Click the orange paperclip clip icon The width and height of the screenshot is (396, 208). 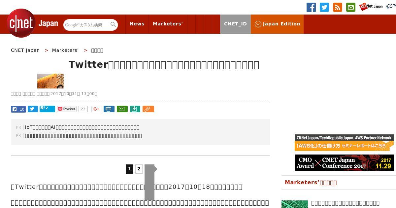coord(148,109)
